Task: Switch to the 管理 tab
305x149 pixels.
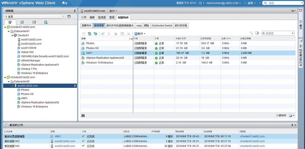Action: [x=112, y=17]
